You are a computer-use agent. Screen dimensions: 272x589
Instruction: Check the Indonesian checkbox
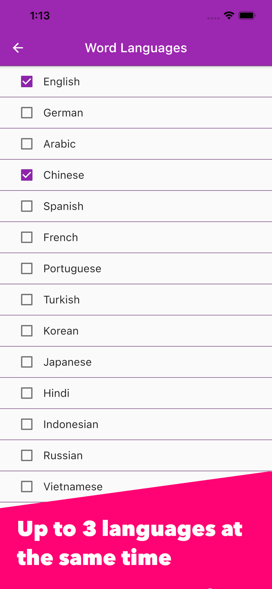tap(27, 424)
